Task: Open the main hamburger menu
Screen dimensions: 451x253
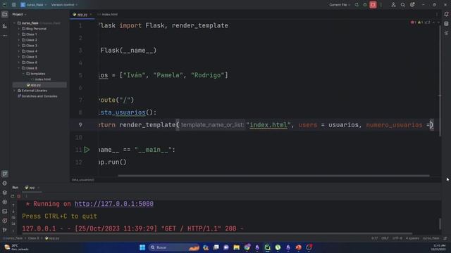Action: [14, 5]
